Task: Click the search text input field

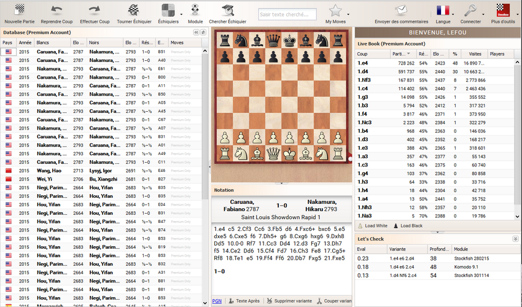Action: click(287, 14)
